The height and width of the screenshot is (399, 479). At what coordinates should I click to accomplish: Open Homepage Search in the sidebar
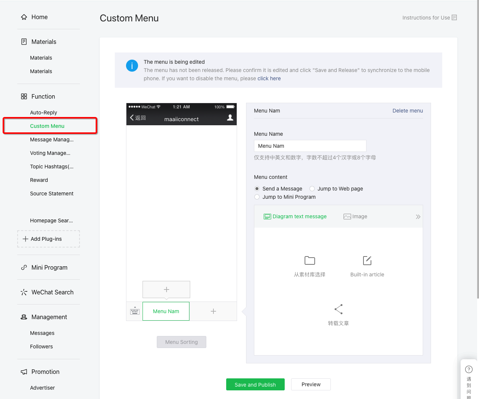(x=51, y=220)
